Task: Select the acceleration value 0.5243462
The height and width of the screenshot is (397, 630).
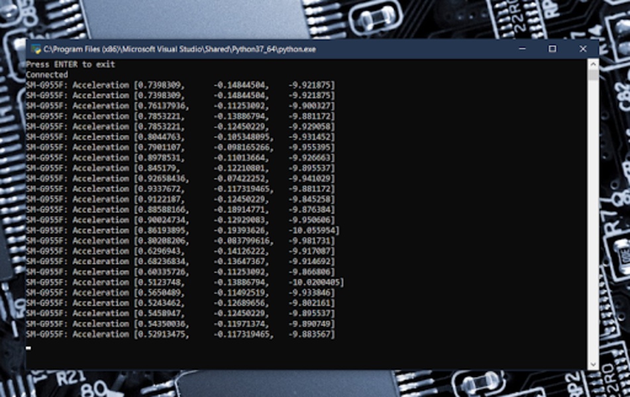Action: coord(160,303)
